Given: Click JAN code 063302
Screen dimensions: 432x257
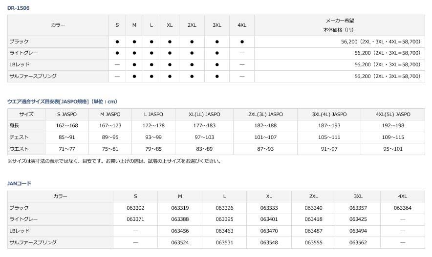Looking at the screenshot, I should pyautogui.click(x=135, y=208).
